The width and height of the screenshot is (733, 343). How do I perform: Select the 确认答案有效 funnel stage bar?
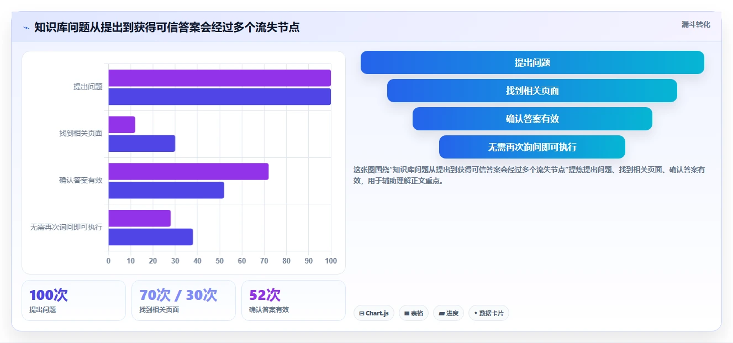[532, 119]
